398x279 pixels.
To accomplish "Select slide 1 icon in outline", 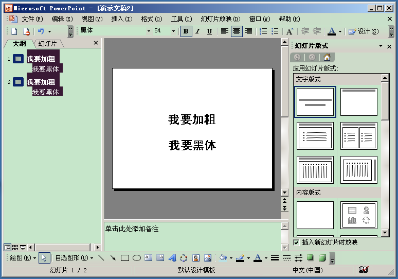I will [19, 59].
